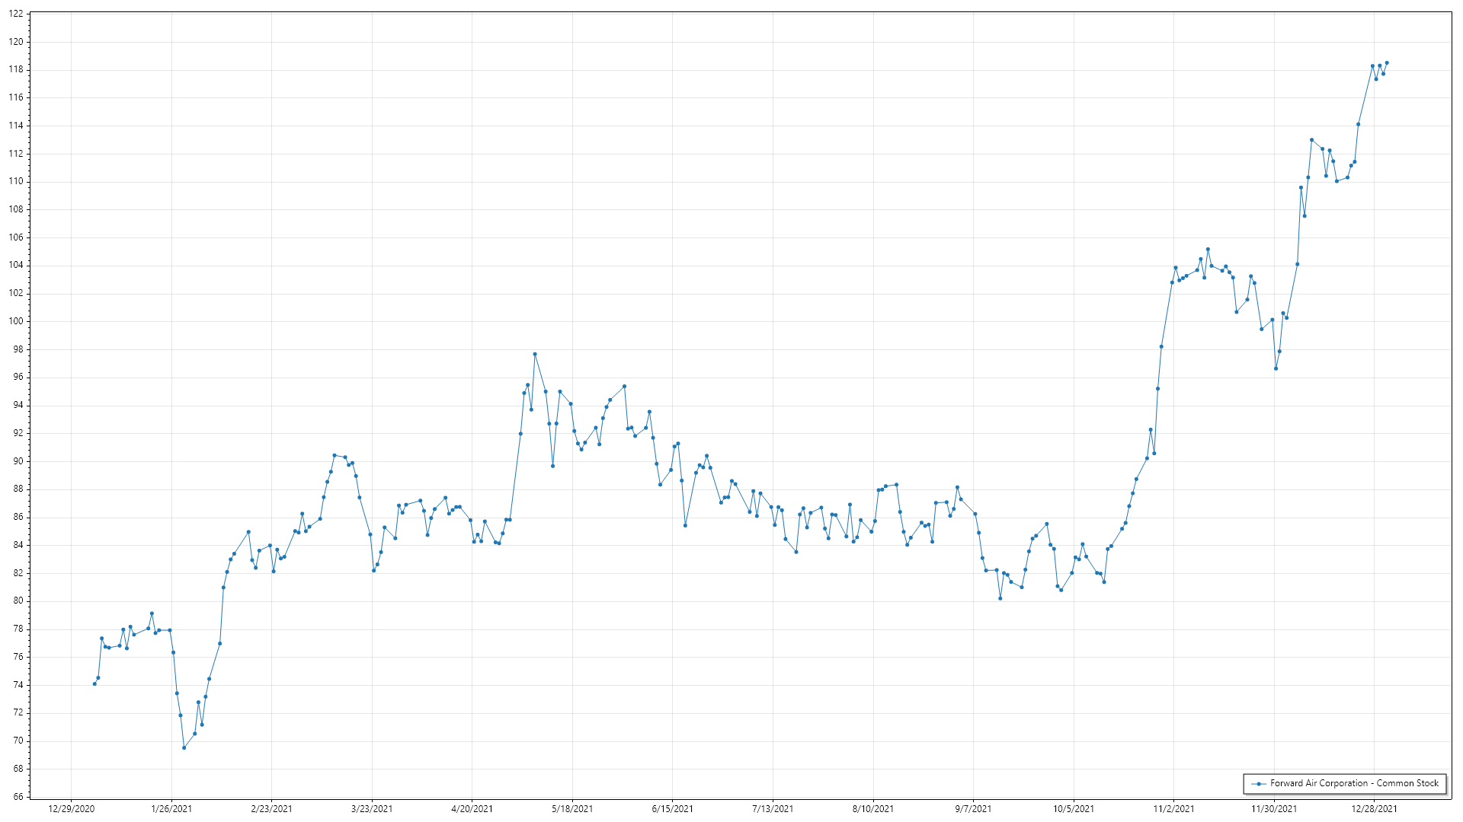This screenshot has height=822, width=1463.
Task: Click the 100 value on the y-axis
Action: (x=16, y=321)
